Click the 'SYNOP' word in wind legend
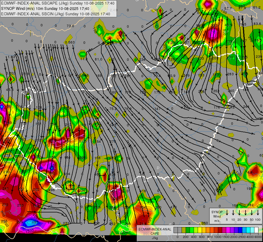 (217, 212)
